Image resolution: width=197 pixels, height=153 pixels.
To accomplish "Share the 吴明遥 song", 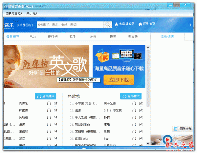I will point(55,118).
